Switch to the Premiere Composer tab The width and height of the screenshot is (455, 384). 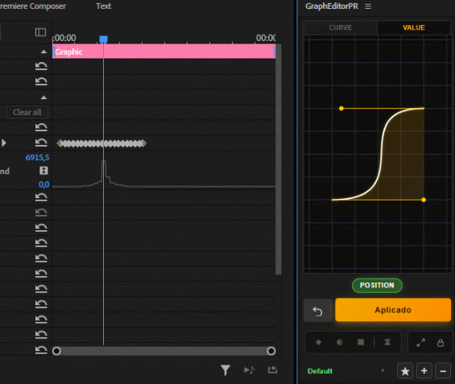coord(33,6)
